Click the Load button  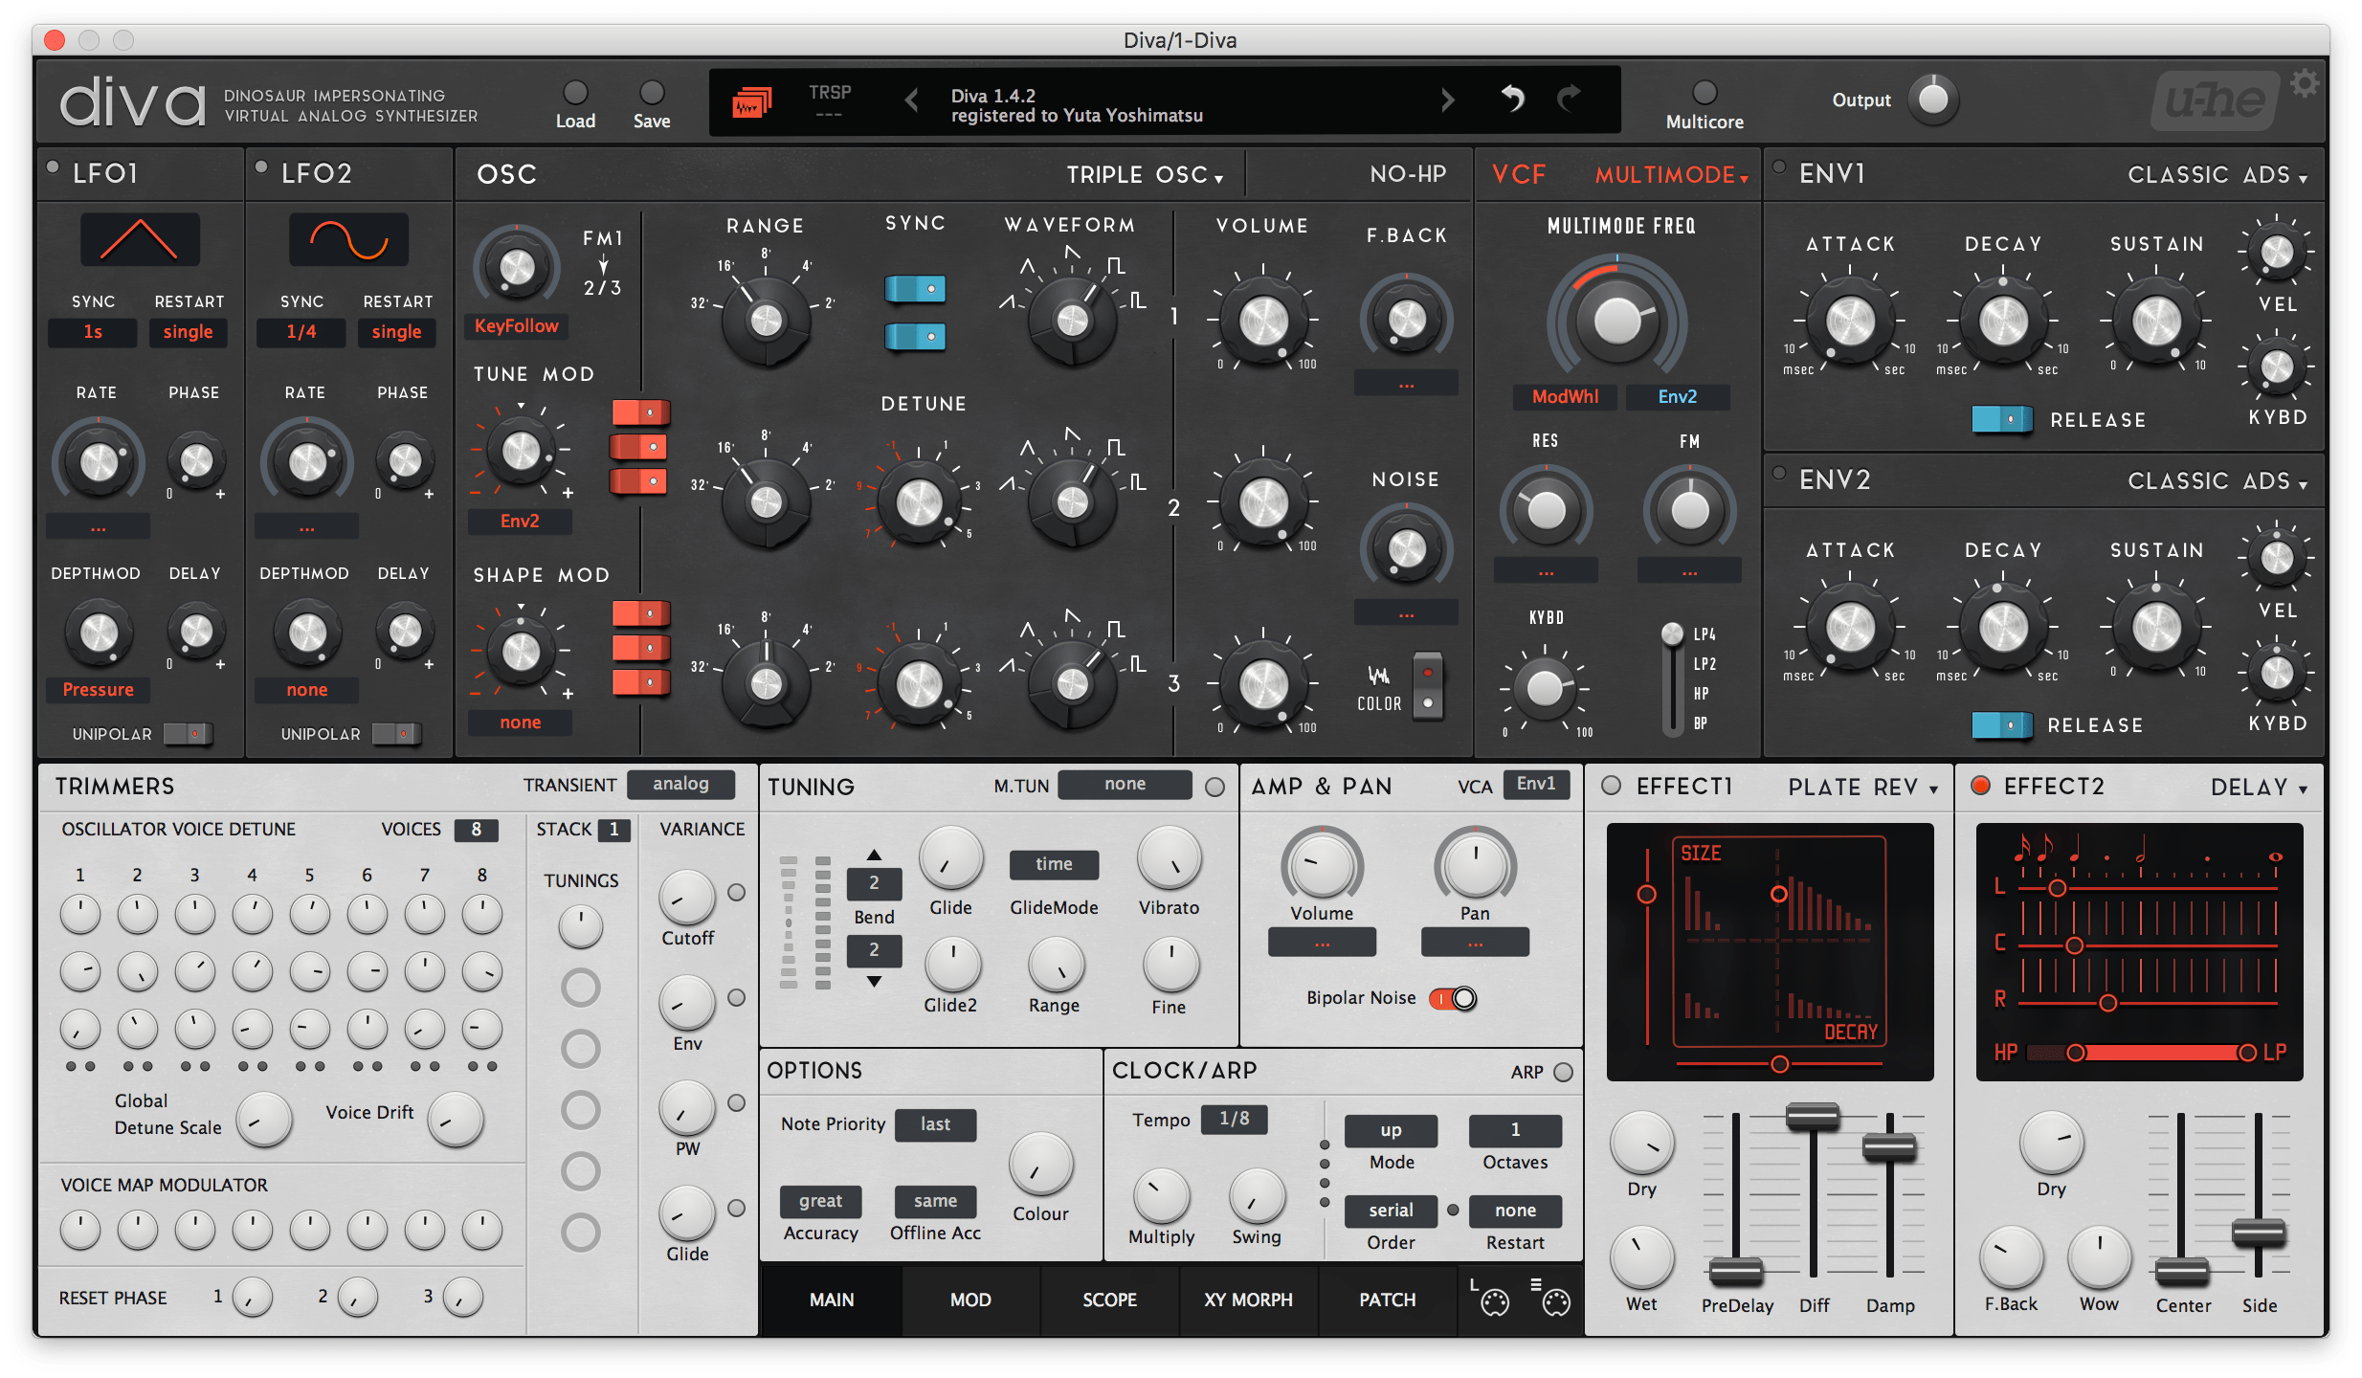pyautogui.click(x=575, y=92)
